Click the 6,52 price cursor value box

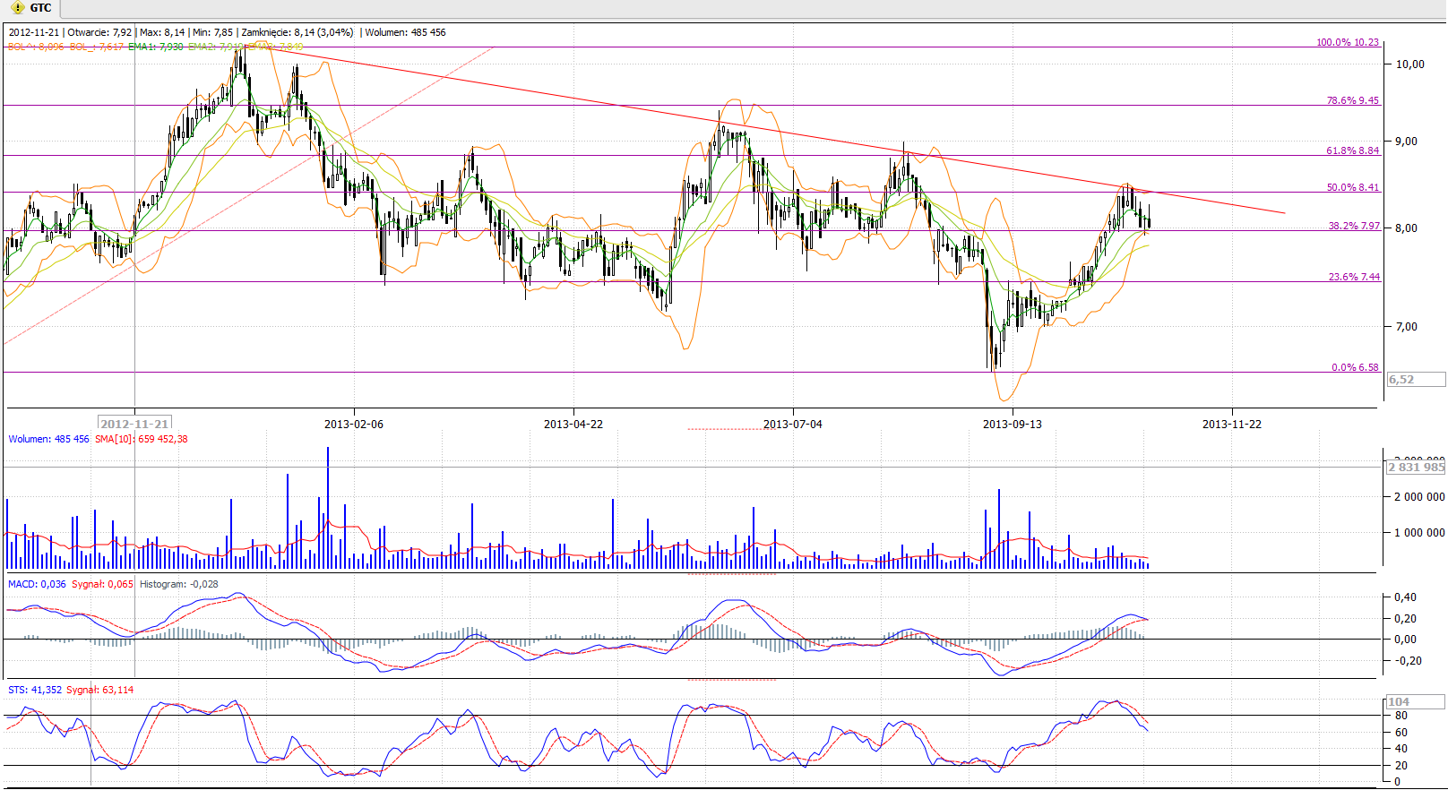pos(1416,380)
